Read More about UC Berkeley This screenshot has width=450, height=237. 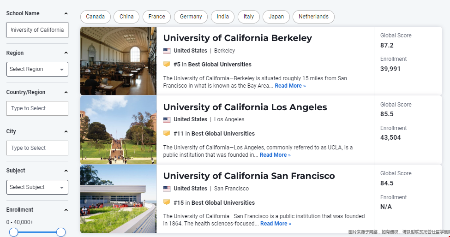tap(290, 86)
